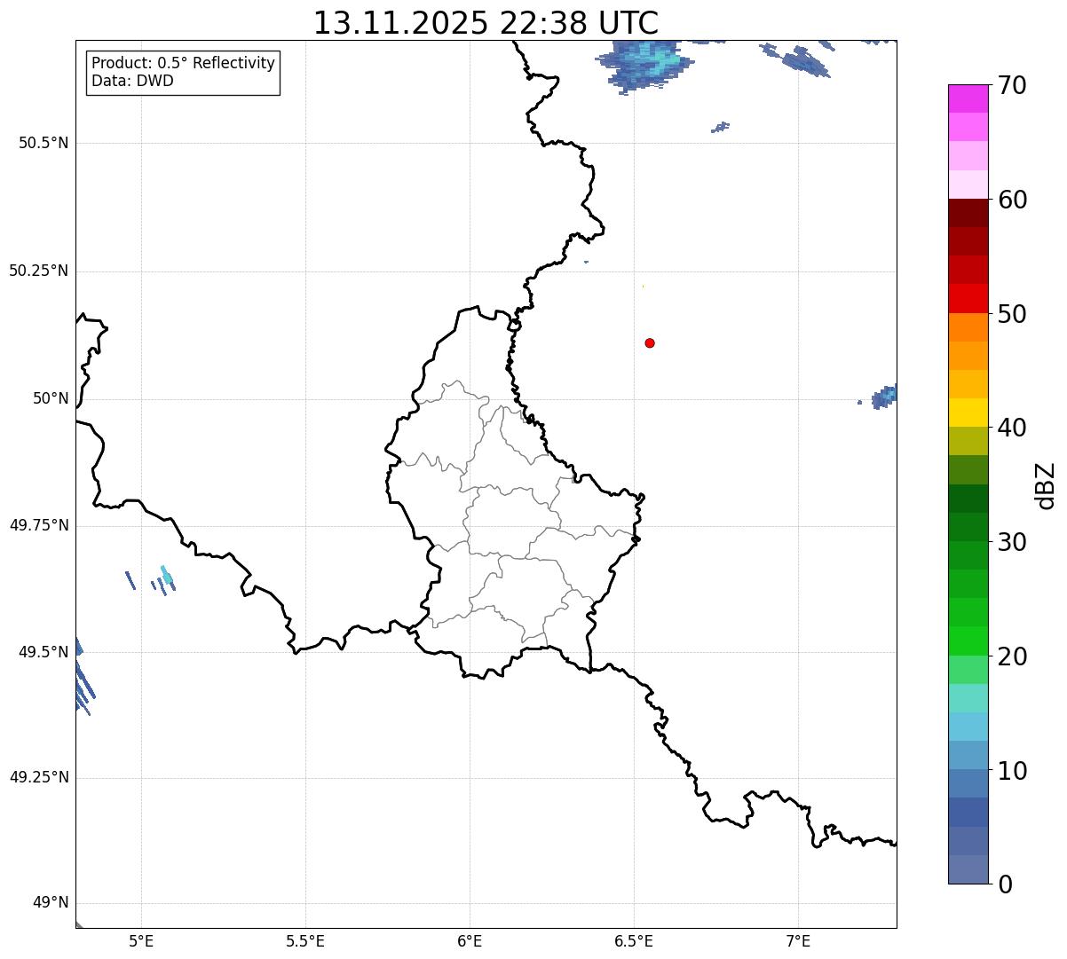This screenshot has height=959, width=1067.
Task: Click the plot title timestamp 13.11.2025 22:38 UTC
Action: pyautogui.click(x=486, y=23)
